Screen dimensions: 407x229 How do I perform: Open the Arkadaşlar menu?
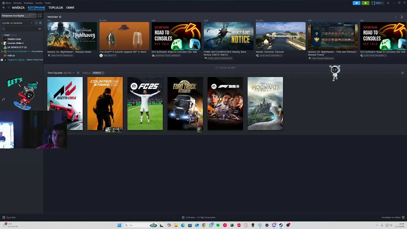(x=28, y=3)
